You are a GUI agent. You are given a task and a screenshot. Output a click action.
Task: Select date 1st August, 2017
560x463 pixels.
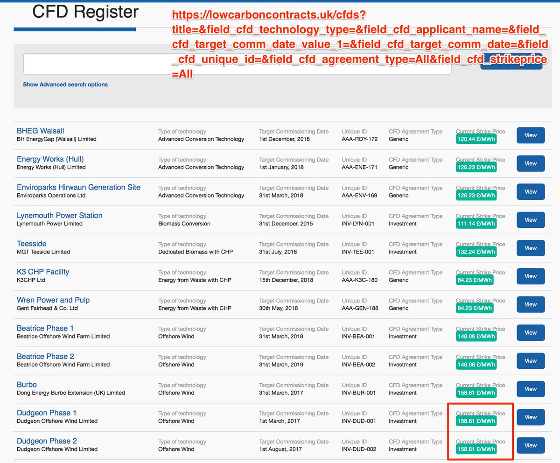point(280,449)
